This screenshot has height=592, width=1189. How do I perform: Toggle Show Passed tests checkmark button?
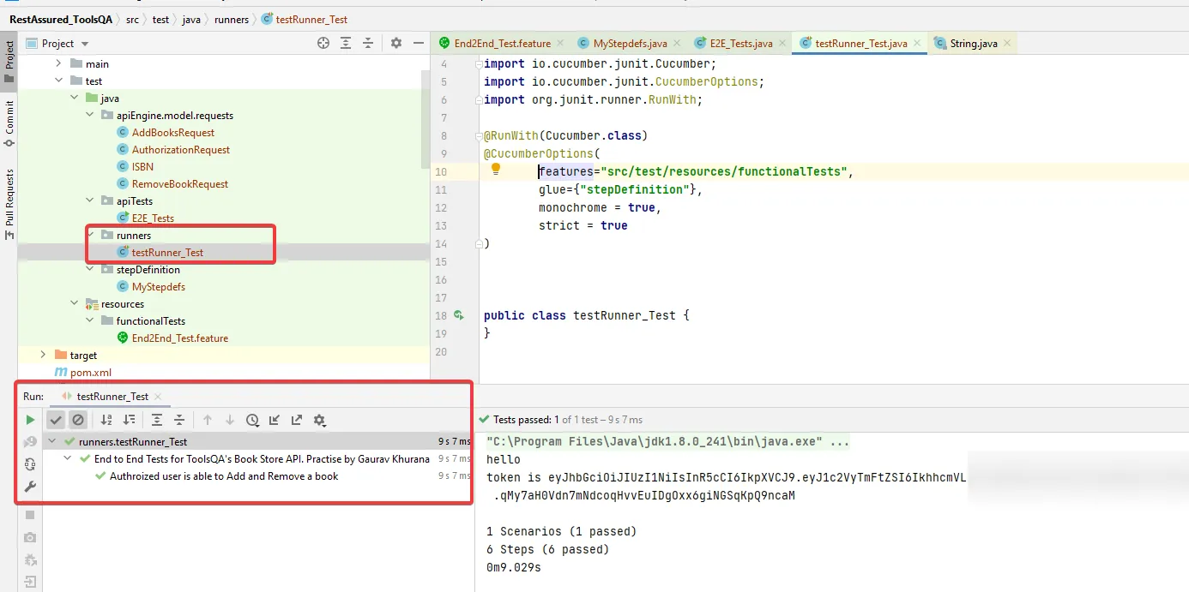click(56, 420)
